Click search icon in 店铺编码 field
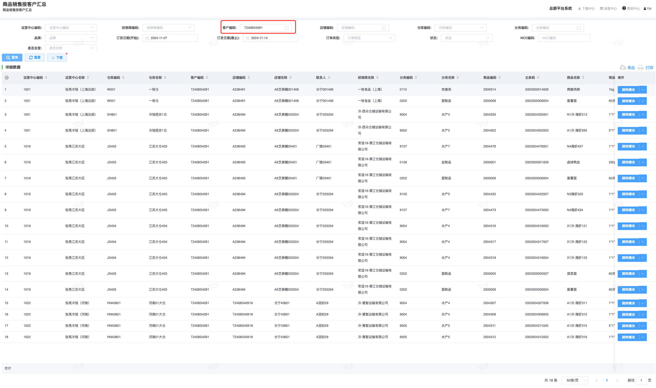Viewport: 656px width, 388px height. point(384,28)
